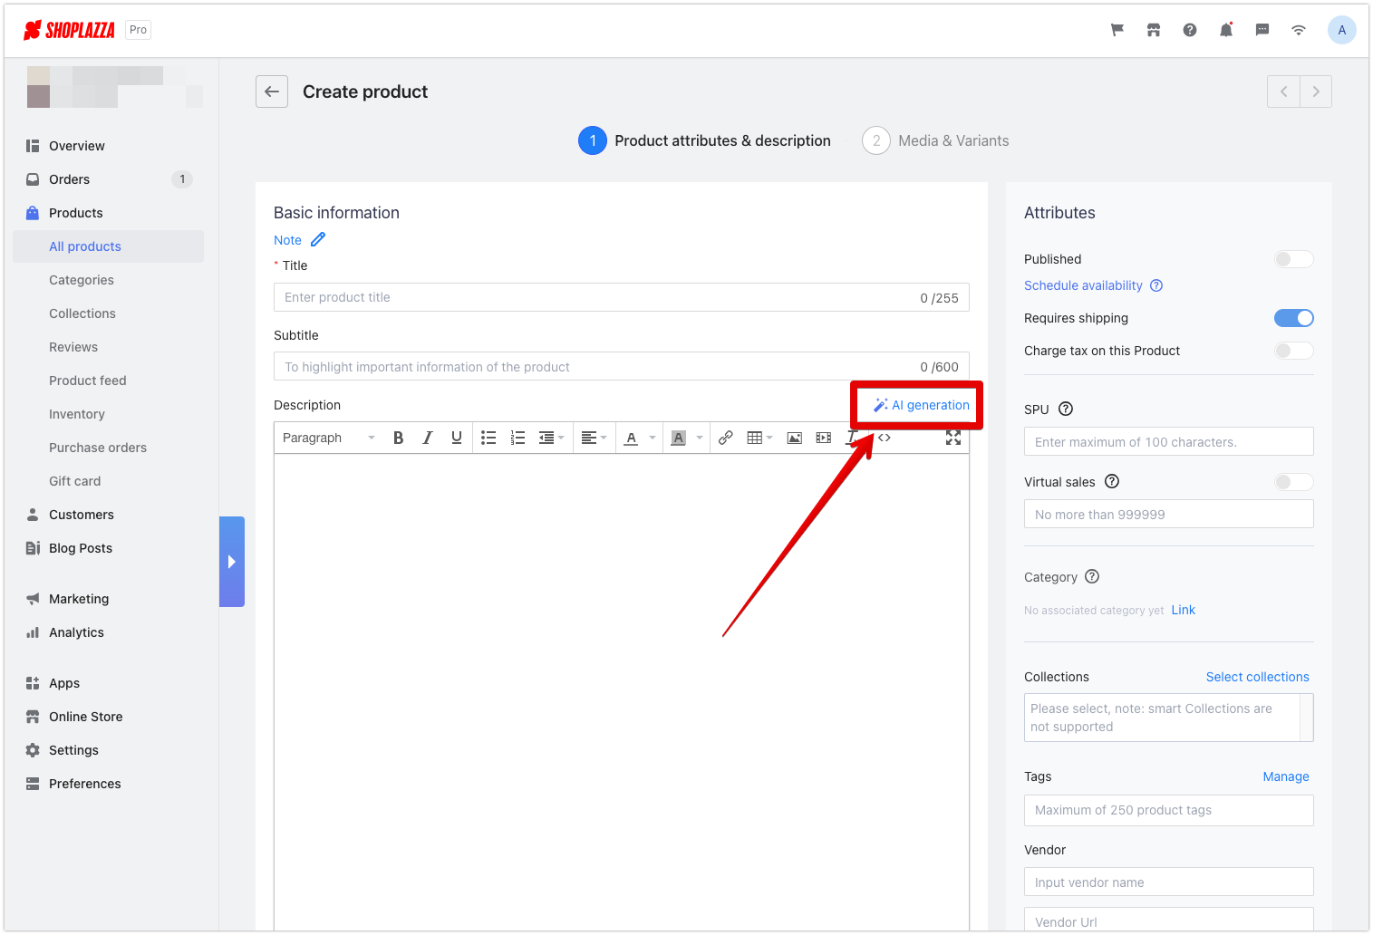Open the insert table dropdown
The image size is (1373, 935).
(759, 438)
